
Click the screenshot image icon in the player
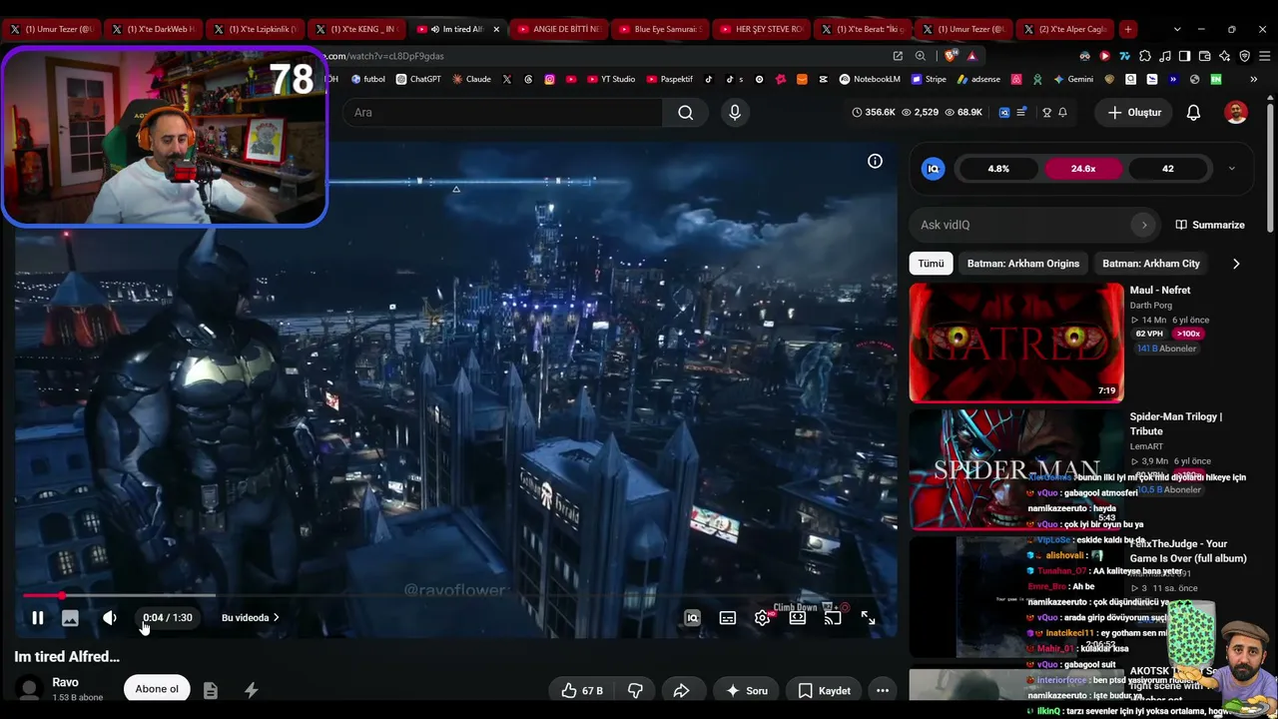[70, 618]
